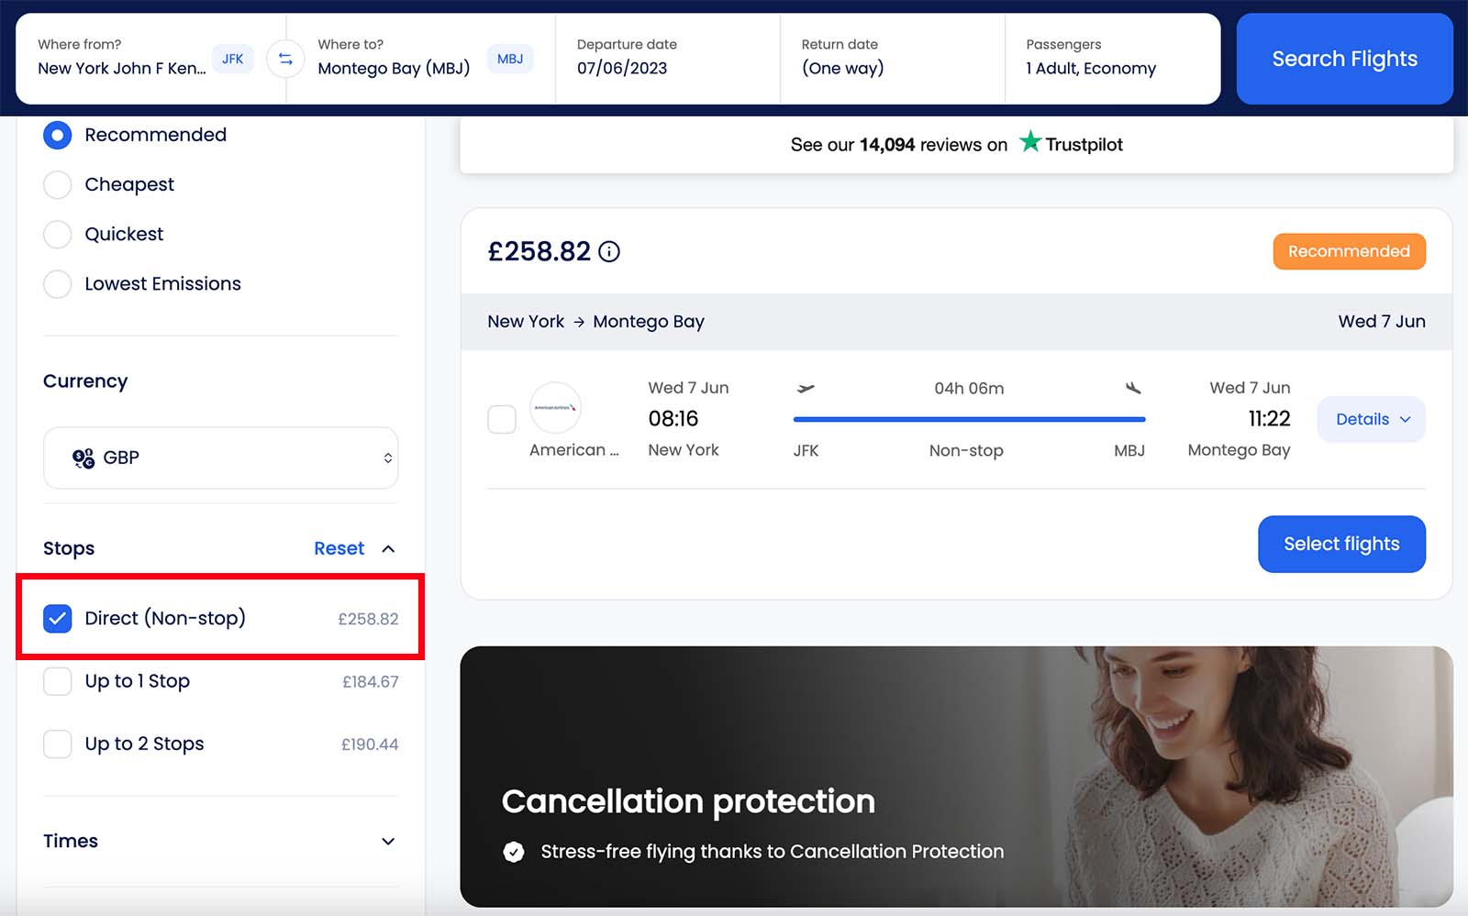The image size is (1468, 916).
Task: Choose the Quickest sort option
Action: click(58, 234)
